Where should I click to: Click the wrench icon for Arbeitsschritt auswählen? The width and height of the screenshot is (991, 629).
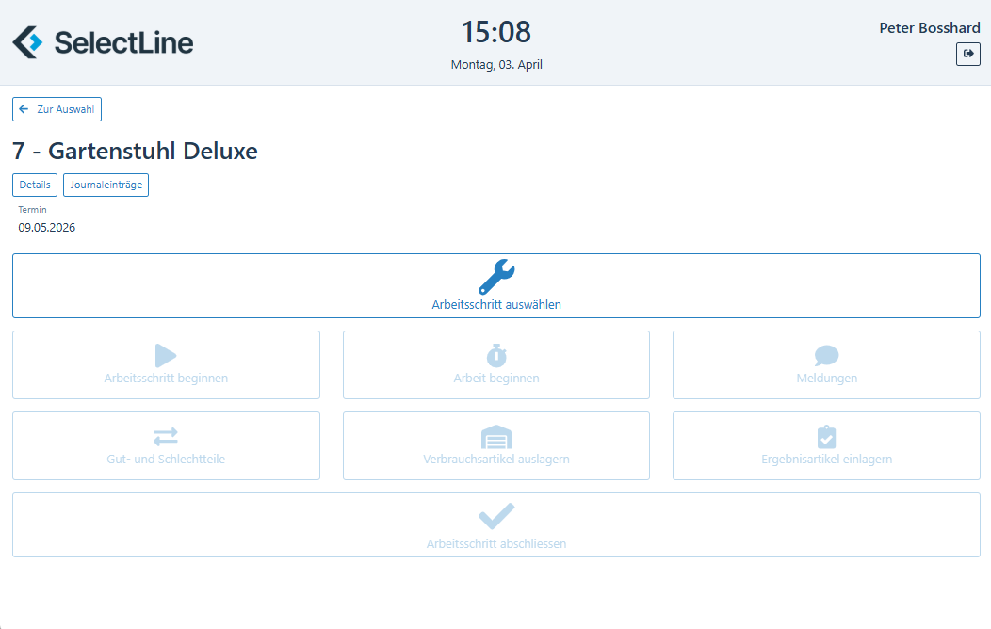tap(495, 277)
